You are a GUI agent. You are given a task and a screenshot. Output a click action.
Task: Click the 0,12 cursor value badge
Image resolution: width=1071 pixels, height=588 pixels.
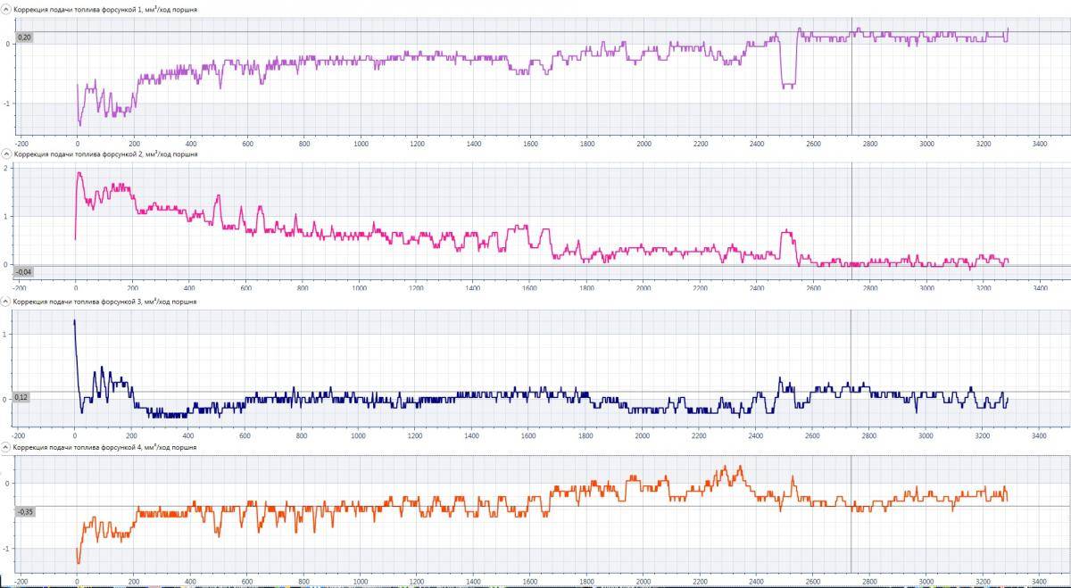(x=22, y=396)
